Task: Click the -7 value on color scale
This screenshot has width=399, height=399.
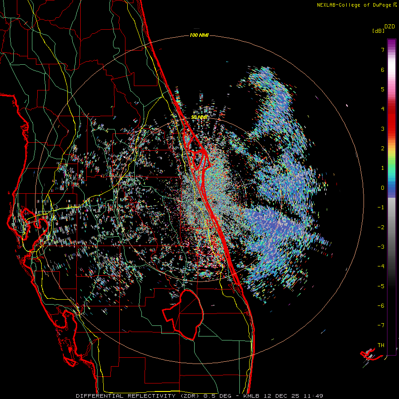Action: [381, 325]
